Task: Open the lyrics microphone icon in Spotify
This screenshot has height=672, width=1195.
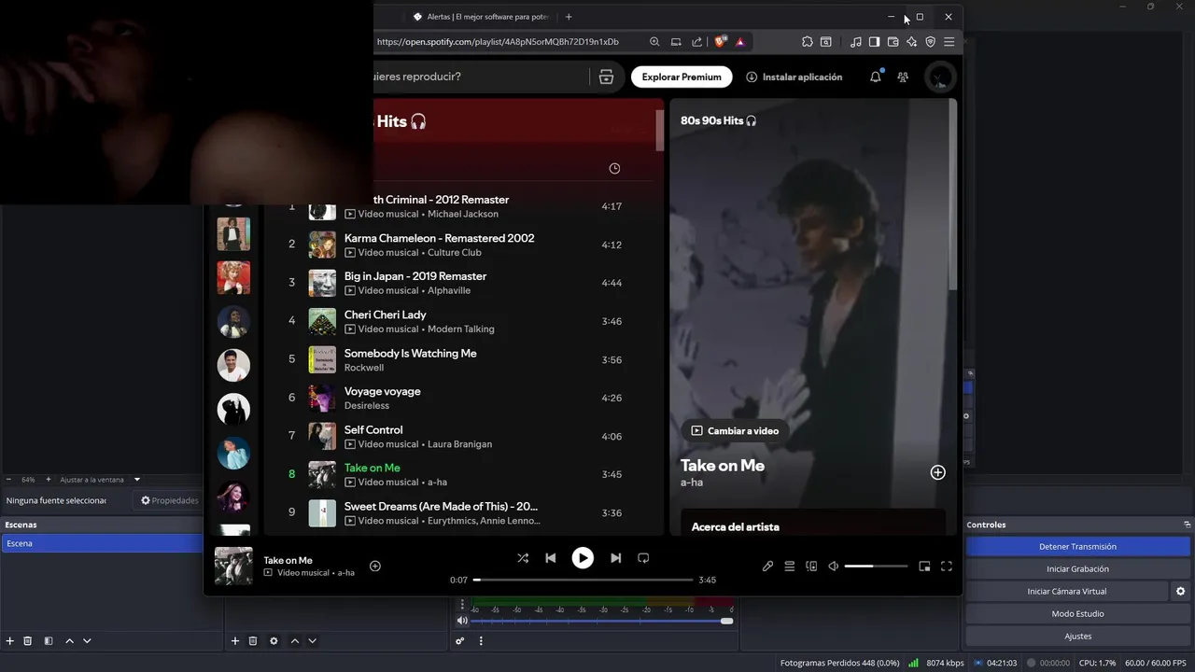Action: [767, 566]
